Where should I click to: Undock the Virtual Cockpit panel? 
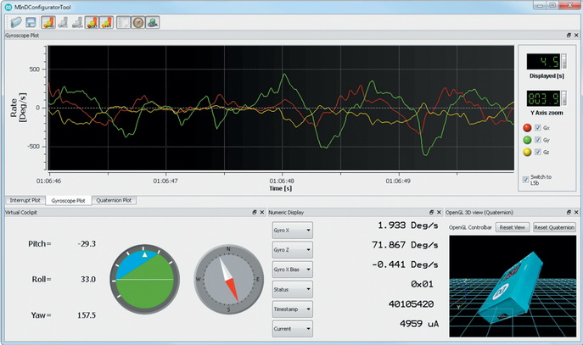click(x=255, y=213)
